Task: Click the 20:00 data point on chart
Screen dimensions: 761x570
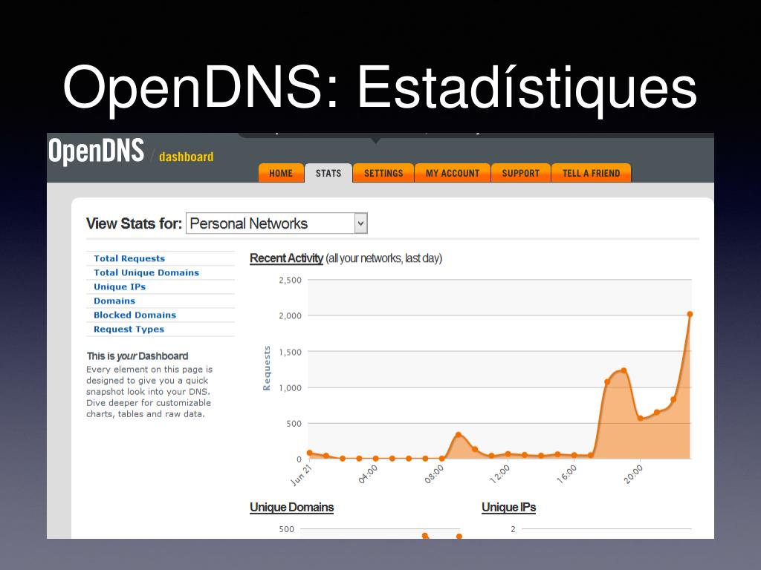Action: (640, 419)
